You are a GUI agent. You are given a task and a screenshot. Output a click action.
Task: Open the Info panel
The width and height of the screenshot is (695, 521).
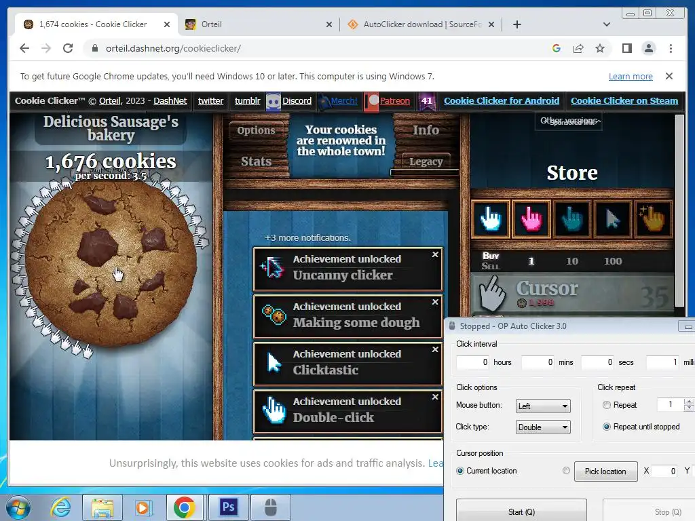[x=426, y=130]
